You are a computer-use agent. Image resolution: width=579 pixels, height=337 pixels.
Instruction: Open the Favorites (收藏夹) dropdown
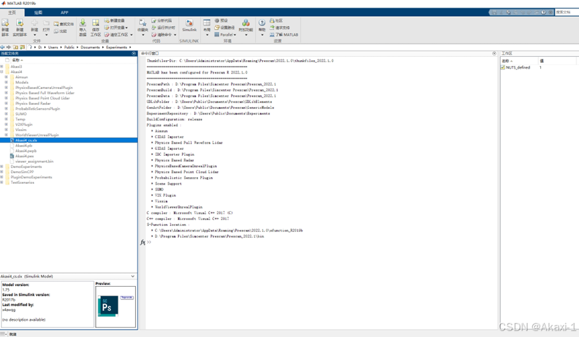tap(143, 35)
